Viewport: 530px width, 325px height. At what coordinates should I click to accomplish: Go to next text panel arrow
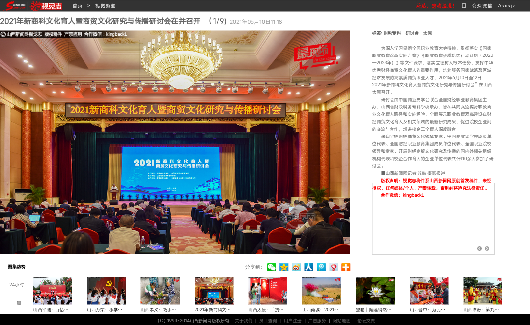487,248
